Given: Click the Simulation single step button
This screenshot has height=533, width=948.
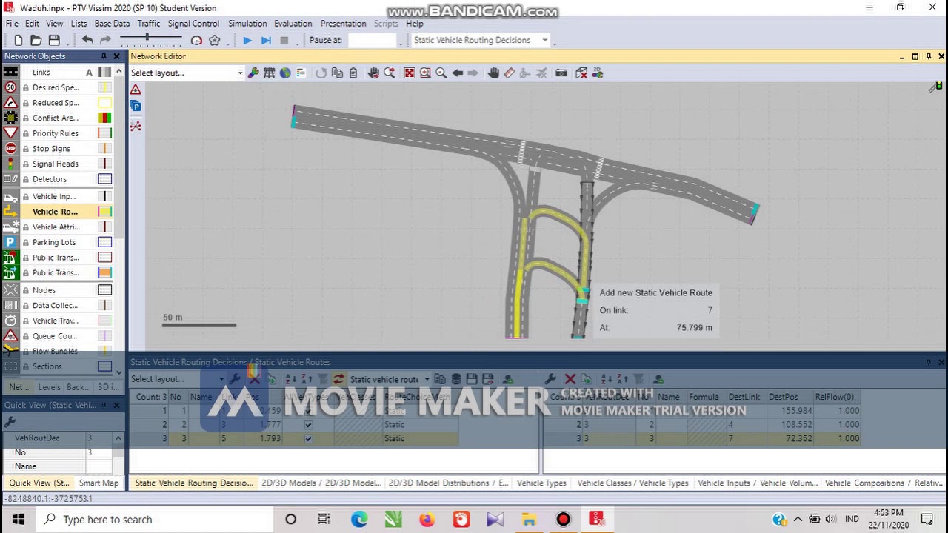Looking at the screenshot, I should coord(266,40).
